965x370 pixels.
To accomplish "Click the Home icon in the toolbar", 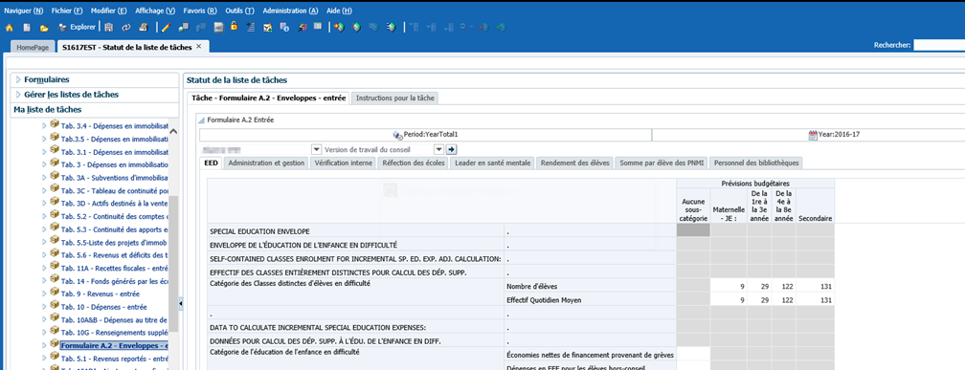I will 10,28.
